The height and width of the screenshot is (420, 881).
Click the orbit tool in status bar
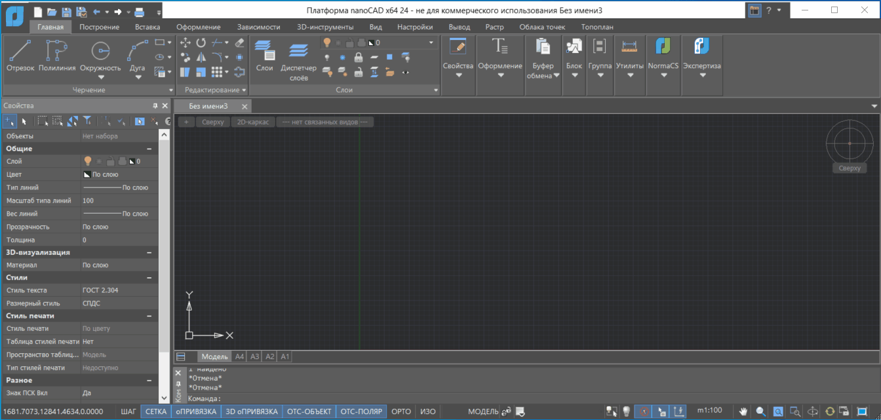(x=813, y=411)
